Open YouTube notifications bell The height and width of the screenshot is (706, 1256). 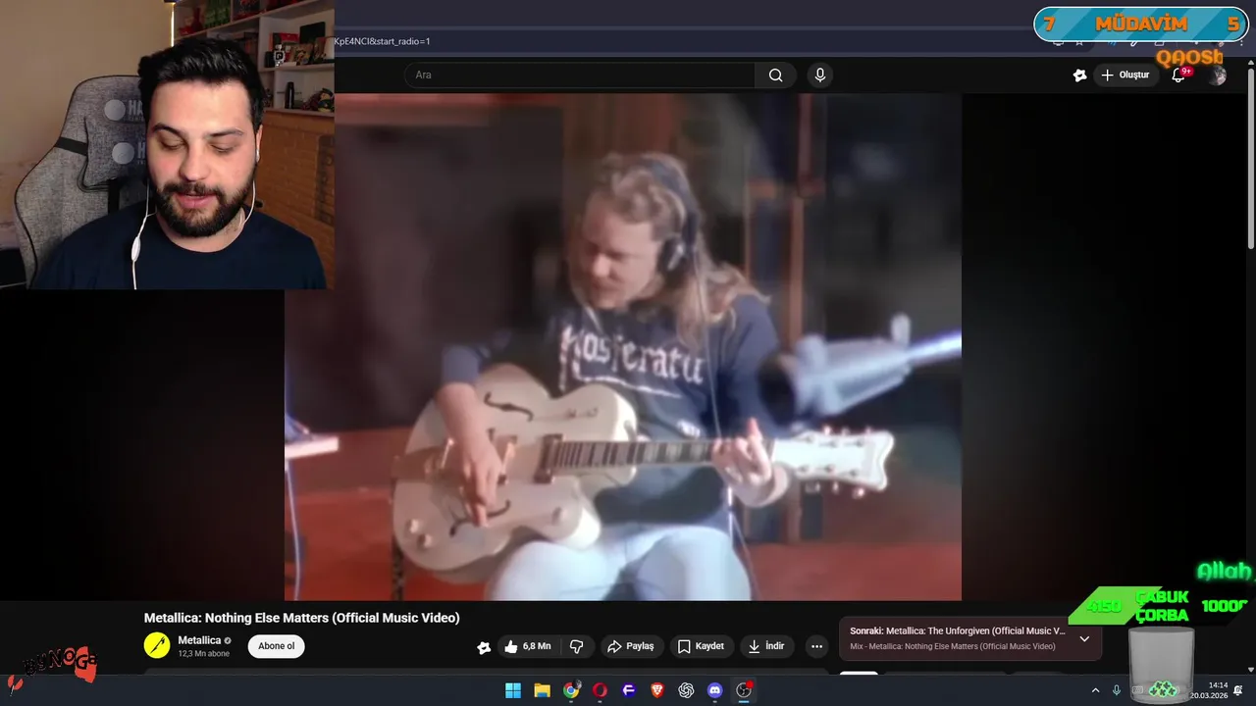click(x=1179, y=76)
